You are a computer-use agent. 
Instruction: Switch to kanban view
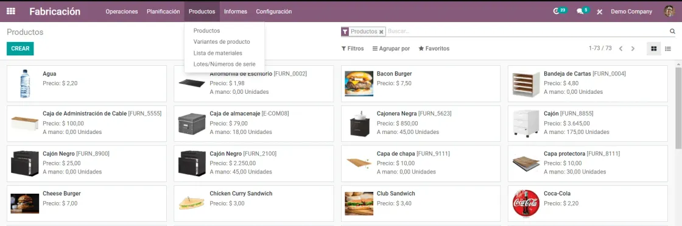(x=653, y=48)
